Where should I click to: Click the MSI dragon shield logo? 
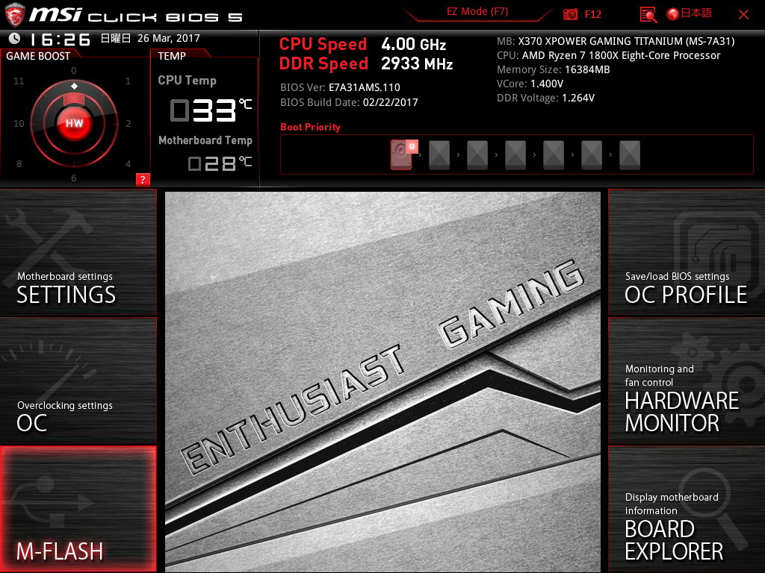point(15,15)
